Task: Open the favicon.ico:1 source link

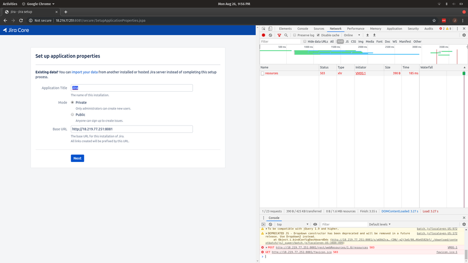Action: tap(446, 252)
